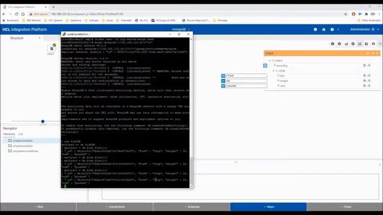
Task: Open the My HCL bookmark
Action: pos(141,20)
